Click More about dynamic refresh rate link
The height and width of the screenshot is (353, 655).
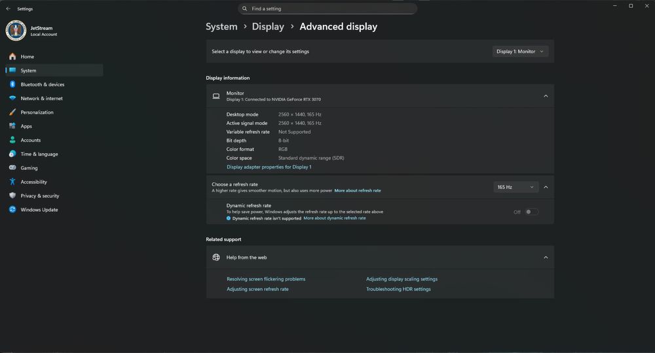tap(335, 218)
